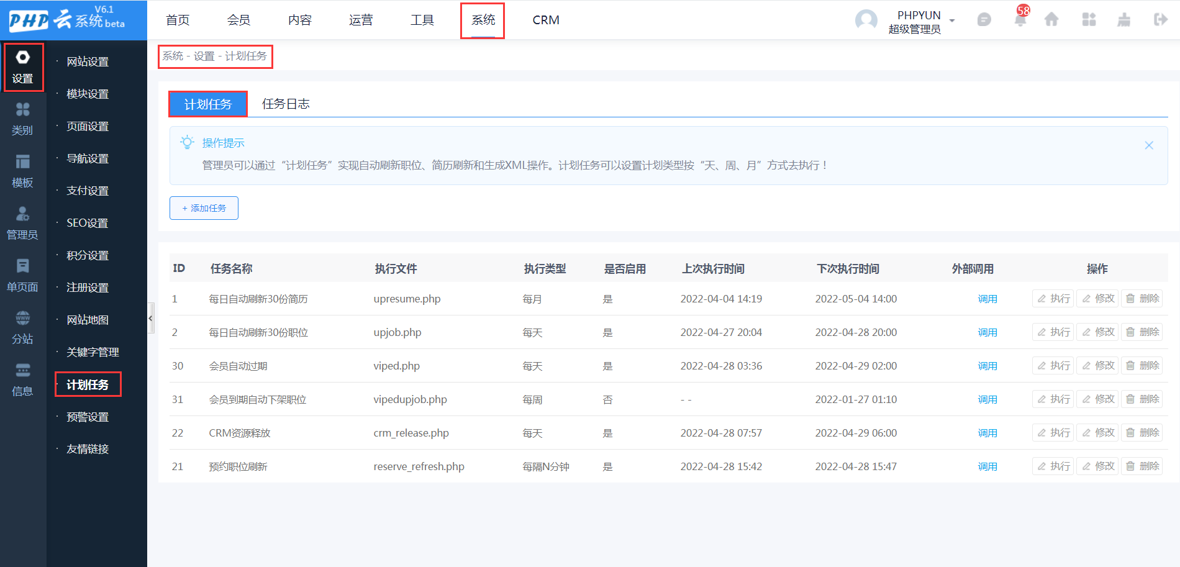Open 网站地图 in the side menu
Screen dimensions: 1180x567
coord(88,320)
